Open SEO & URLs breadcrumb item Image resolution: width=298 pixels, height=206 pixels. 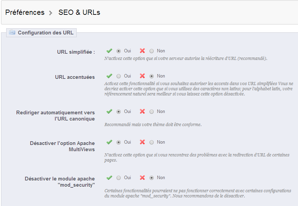point(79,12)
